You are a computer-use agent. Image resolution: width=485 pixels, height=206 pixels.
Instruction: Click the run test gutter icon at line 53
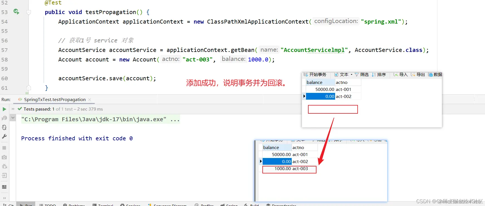coord(16,12)
